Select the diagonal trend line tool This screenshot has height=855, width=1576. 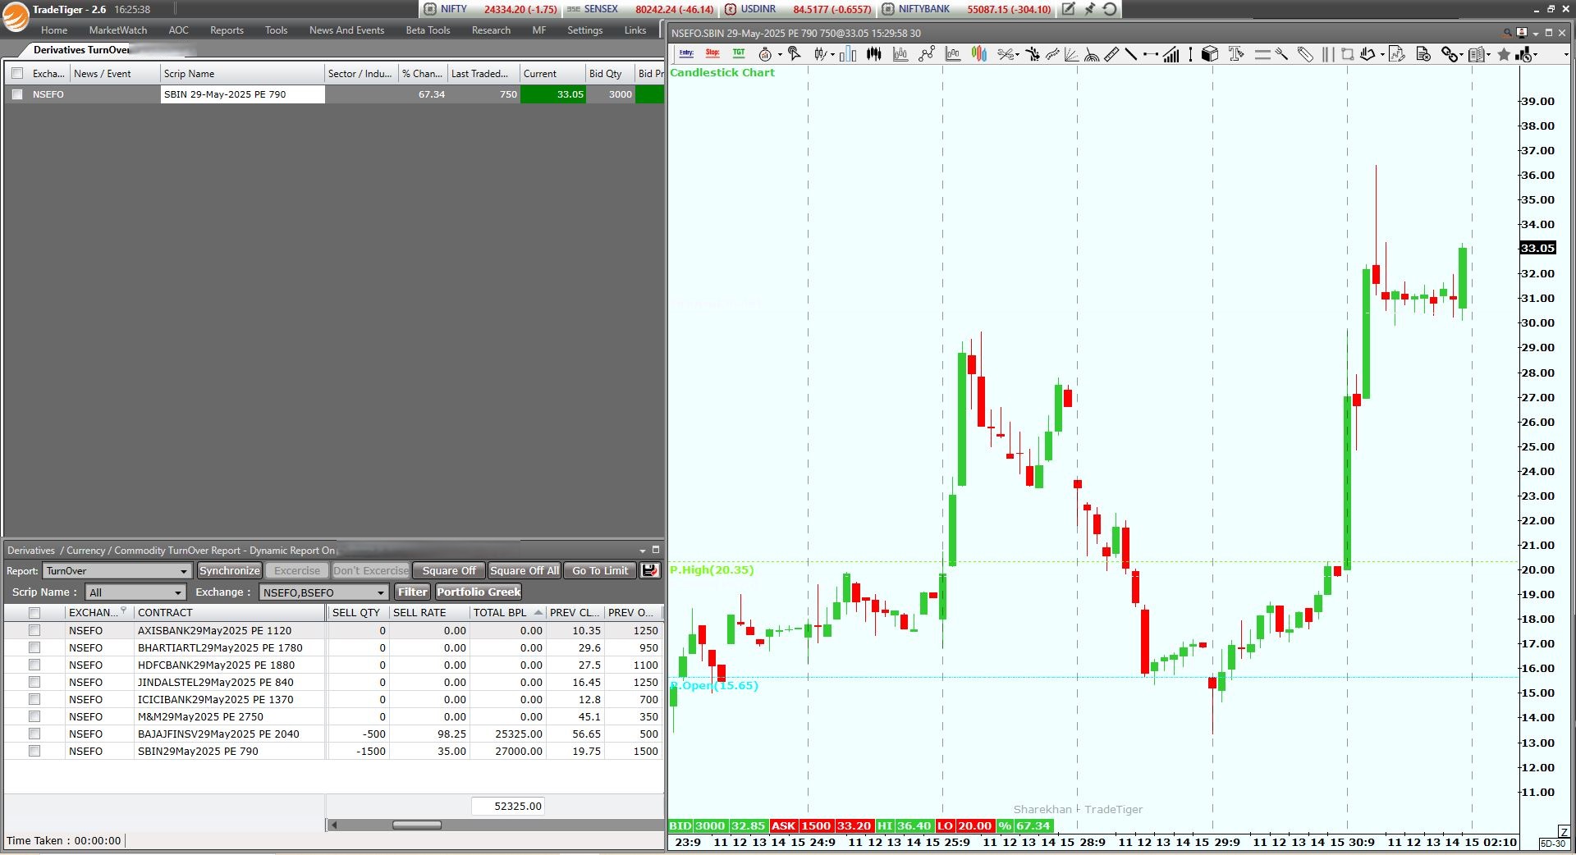(1131, 54)
